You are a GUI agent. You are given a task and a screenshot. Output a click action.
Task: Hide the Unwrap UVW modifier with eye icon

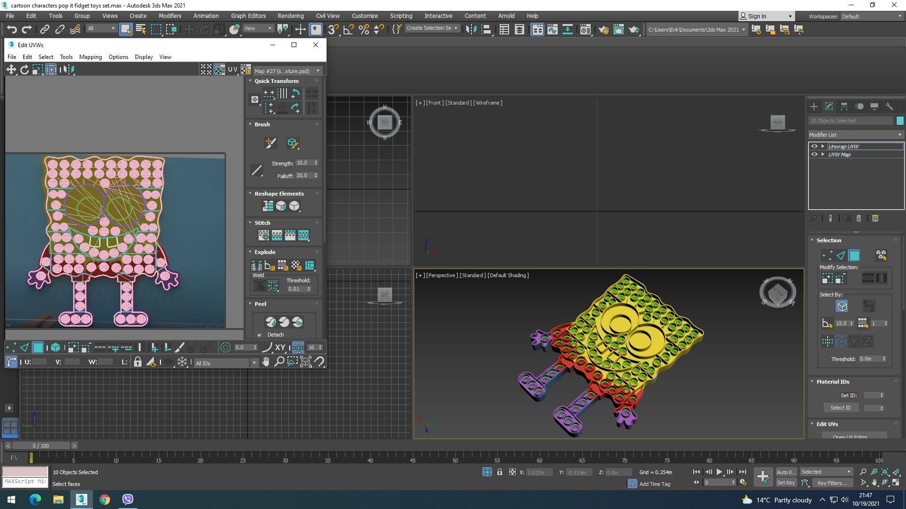click(x=814, y=147)
